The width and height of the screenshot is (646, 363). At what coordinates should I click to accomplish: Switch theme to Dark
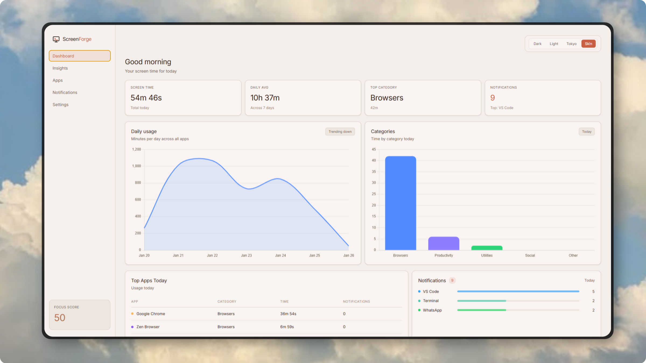[537, 44]
